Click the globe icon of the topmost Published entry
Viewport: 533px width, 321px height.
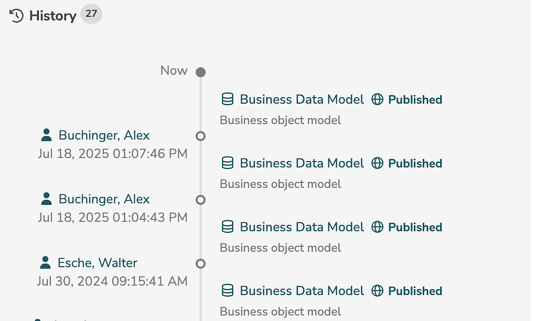(x=378, y=100)
